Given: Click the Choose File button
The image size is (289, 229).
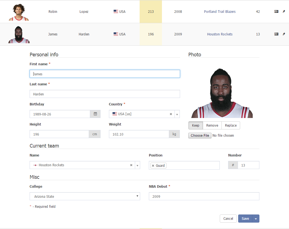Looking at the screenshot, I should click(x=200, y=136).
